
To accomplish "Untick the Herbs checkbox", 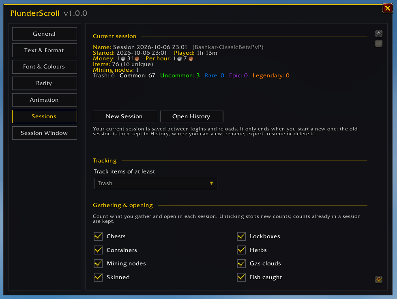I will point(241,250).
